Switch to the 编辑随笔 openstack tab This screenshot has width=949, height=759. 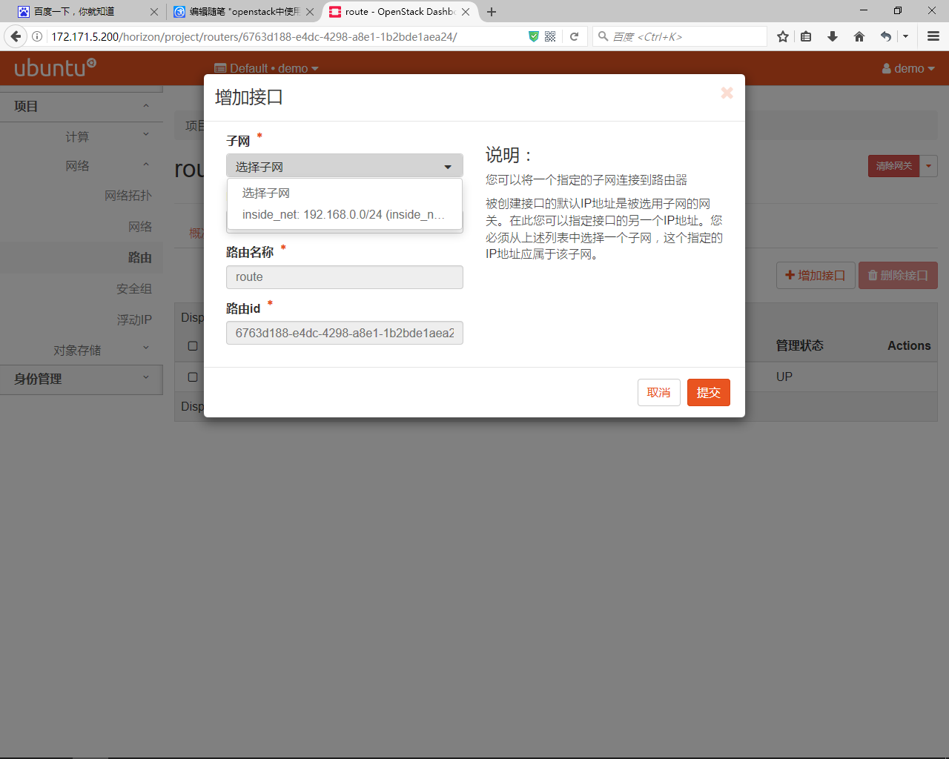pyautogui.click(x=245, y=12)
